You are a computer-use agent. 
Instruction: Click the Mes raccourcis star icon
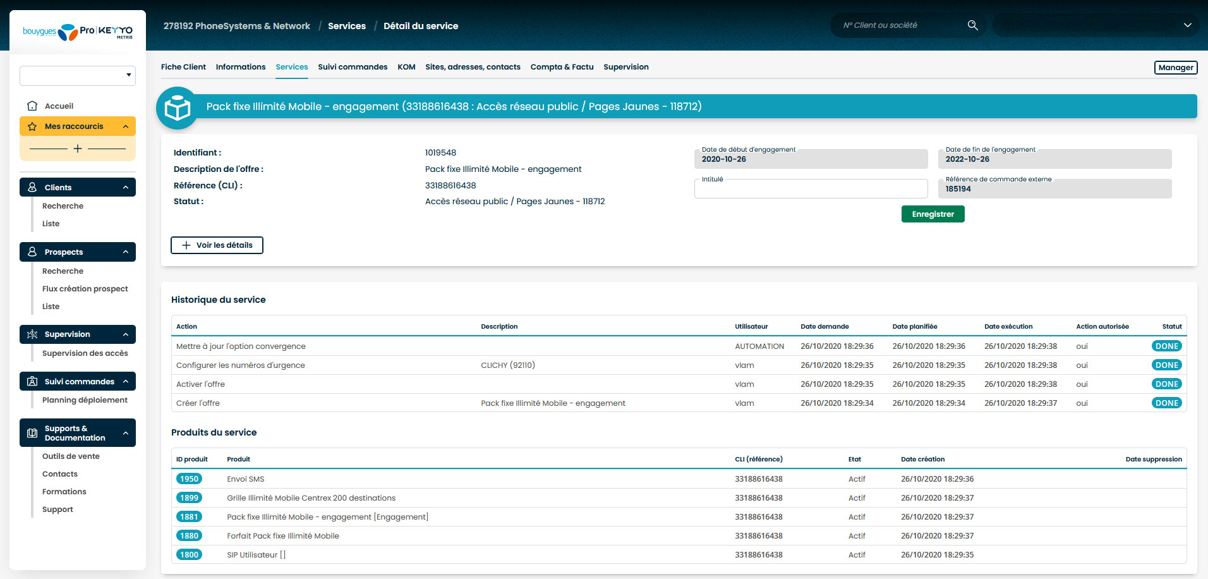pyautogui.click(x=32, y=126)
